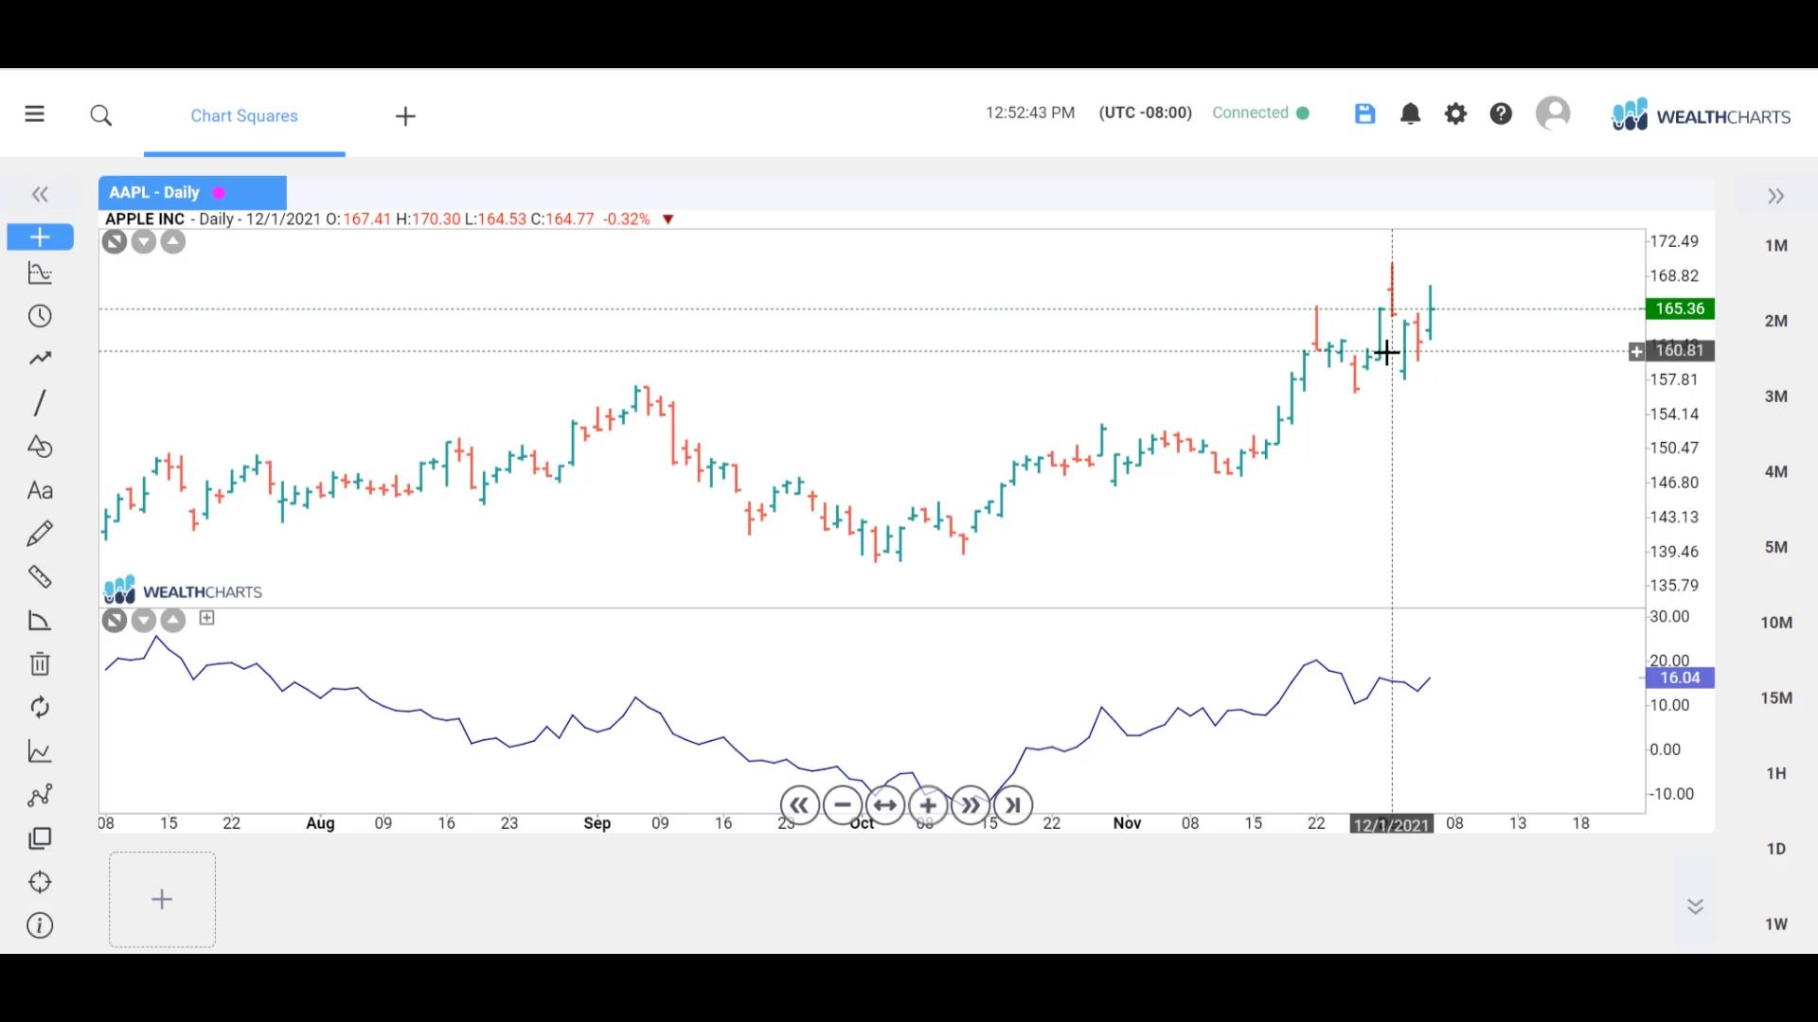Screen dimensions: 1818x1022
Task: Add alert at 160.81 plus marker
Action: 1636,352
